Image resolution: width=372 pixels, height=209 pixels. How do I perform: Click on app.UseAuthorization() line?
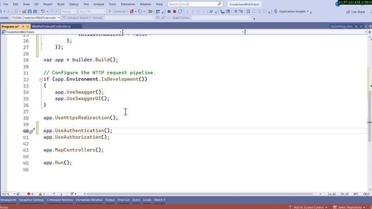(x=76, y=137)
